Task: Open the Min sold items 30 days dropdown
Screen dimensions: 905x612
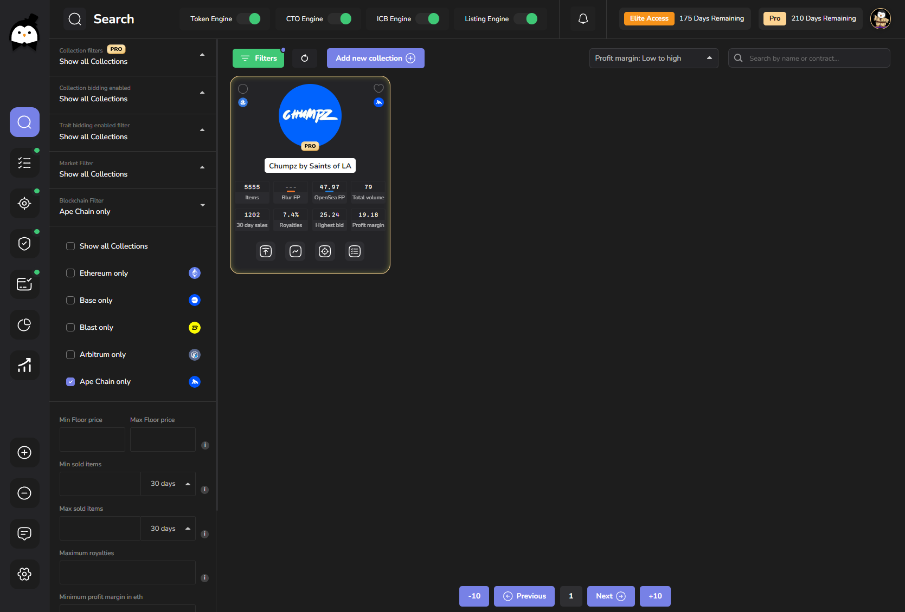Action: [168, 484]
